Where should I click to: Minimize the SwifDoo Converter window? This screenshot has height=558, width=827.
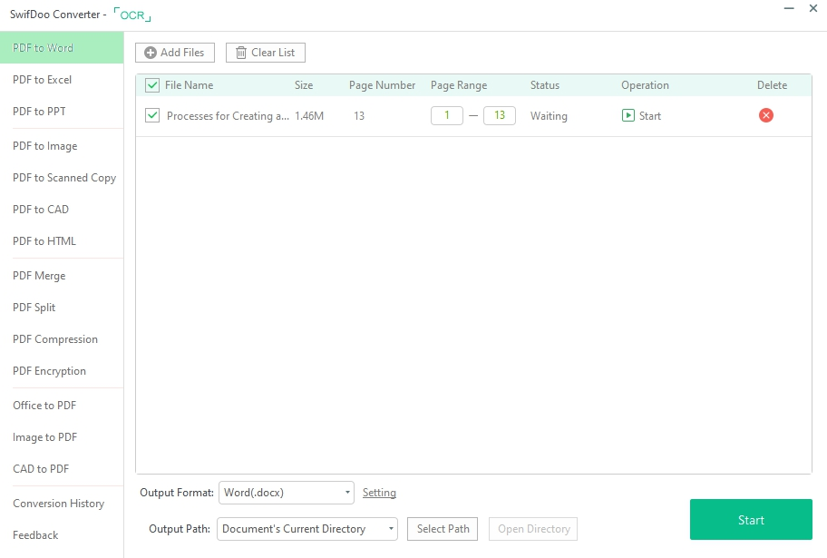789,8
